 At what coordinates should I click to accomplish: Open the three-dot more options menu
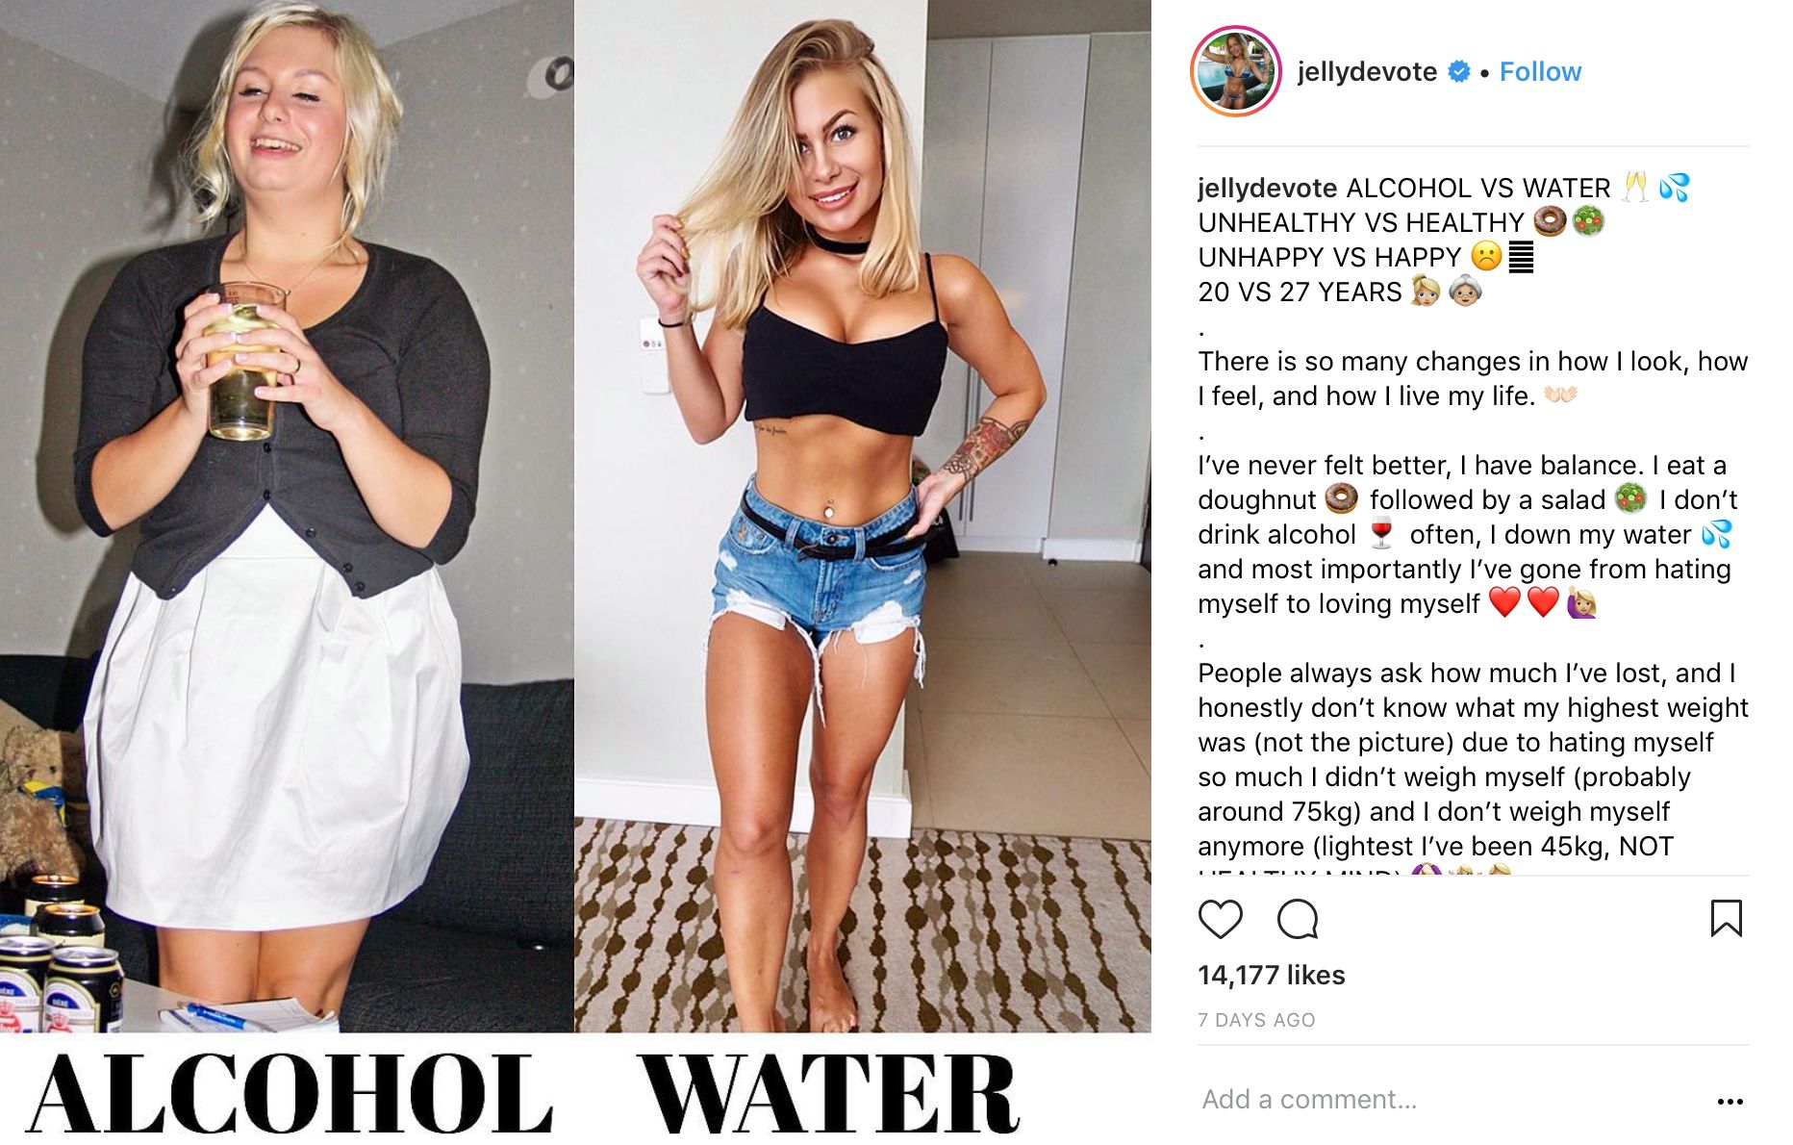pos(1730,1101)
